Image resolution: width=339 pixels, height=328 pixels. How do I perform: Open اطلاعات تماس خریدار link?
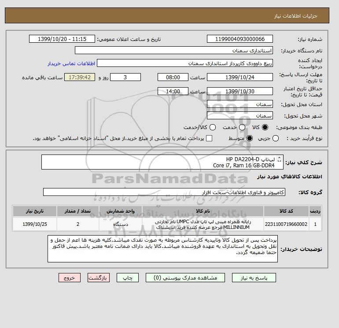[71, 63]
